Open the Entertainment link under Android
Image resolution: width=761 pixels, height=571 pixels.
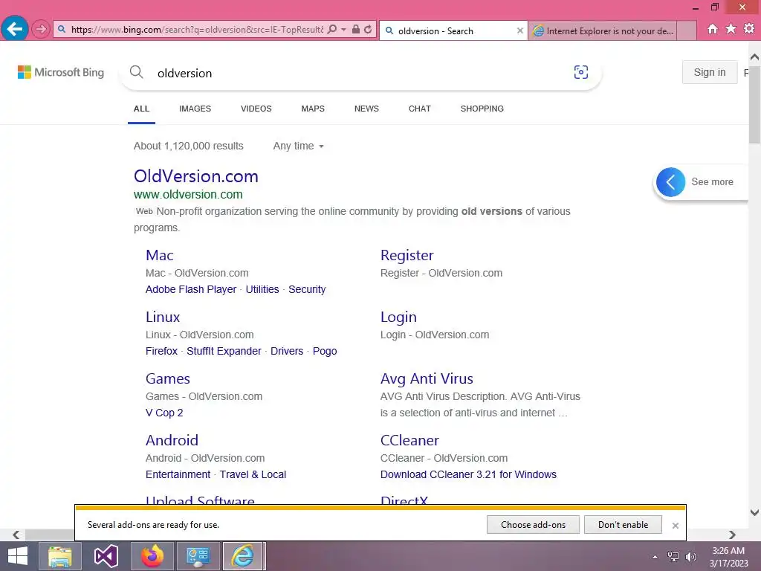[178, 474]
